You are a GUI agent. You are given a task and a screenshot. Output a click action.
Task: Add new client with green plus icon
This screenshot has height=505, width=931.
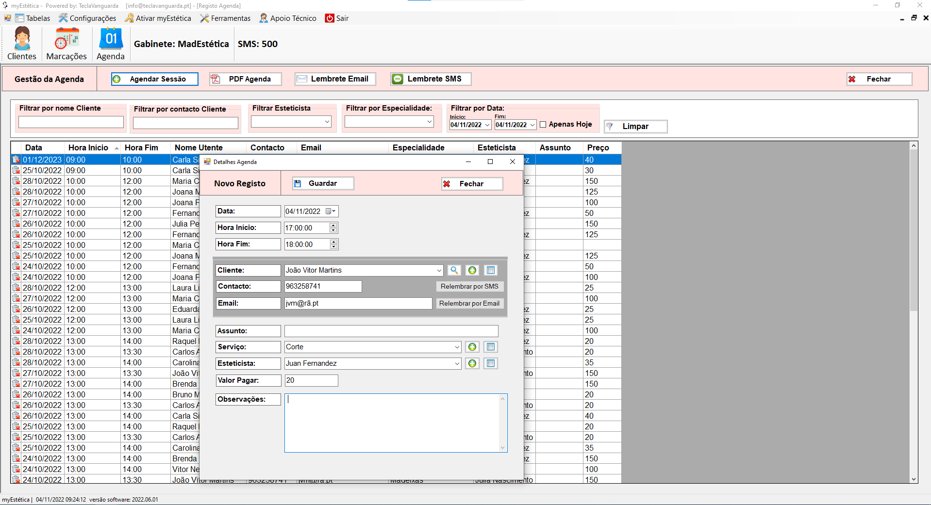[472, 270]
